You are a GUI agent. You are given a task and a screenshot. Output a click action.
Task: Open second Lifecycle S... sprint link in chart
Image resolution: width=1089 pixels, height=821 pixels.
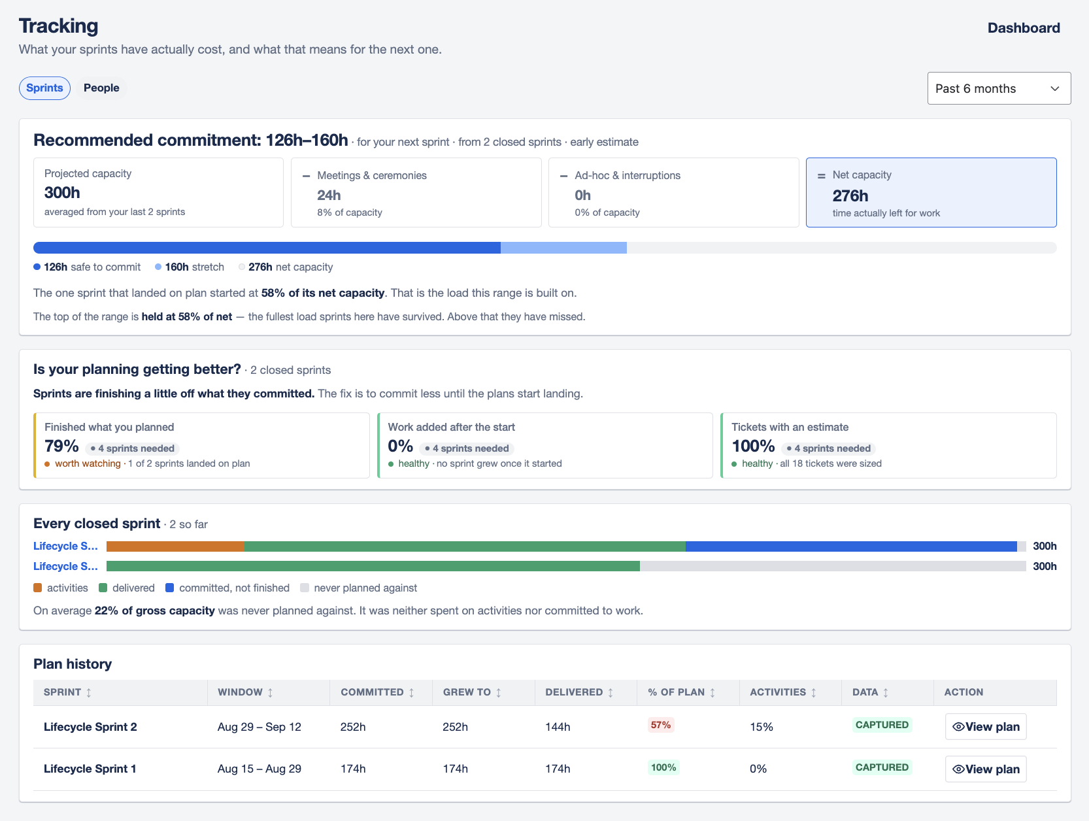[65, 566]
